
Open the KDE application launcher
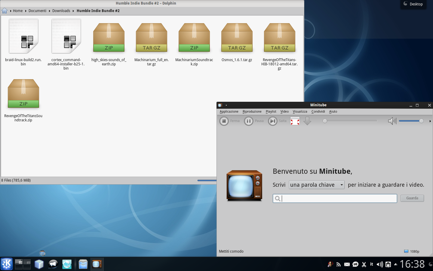[x=7, y=264]
